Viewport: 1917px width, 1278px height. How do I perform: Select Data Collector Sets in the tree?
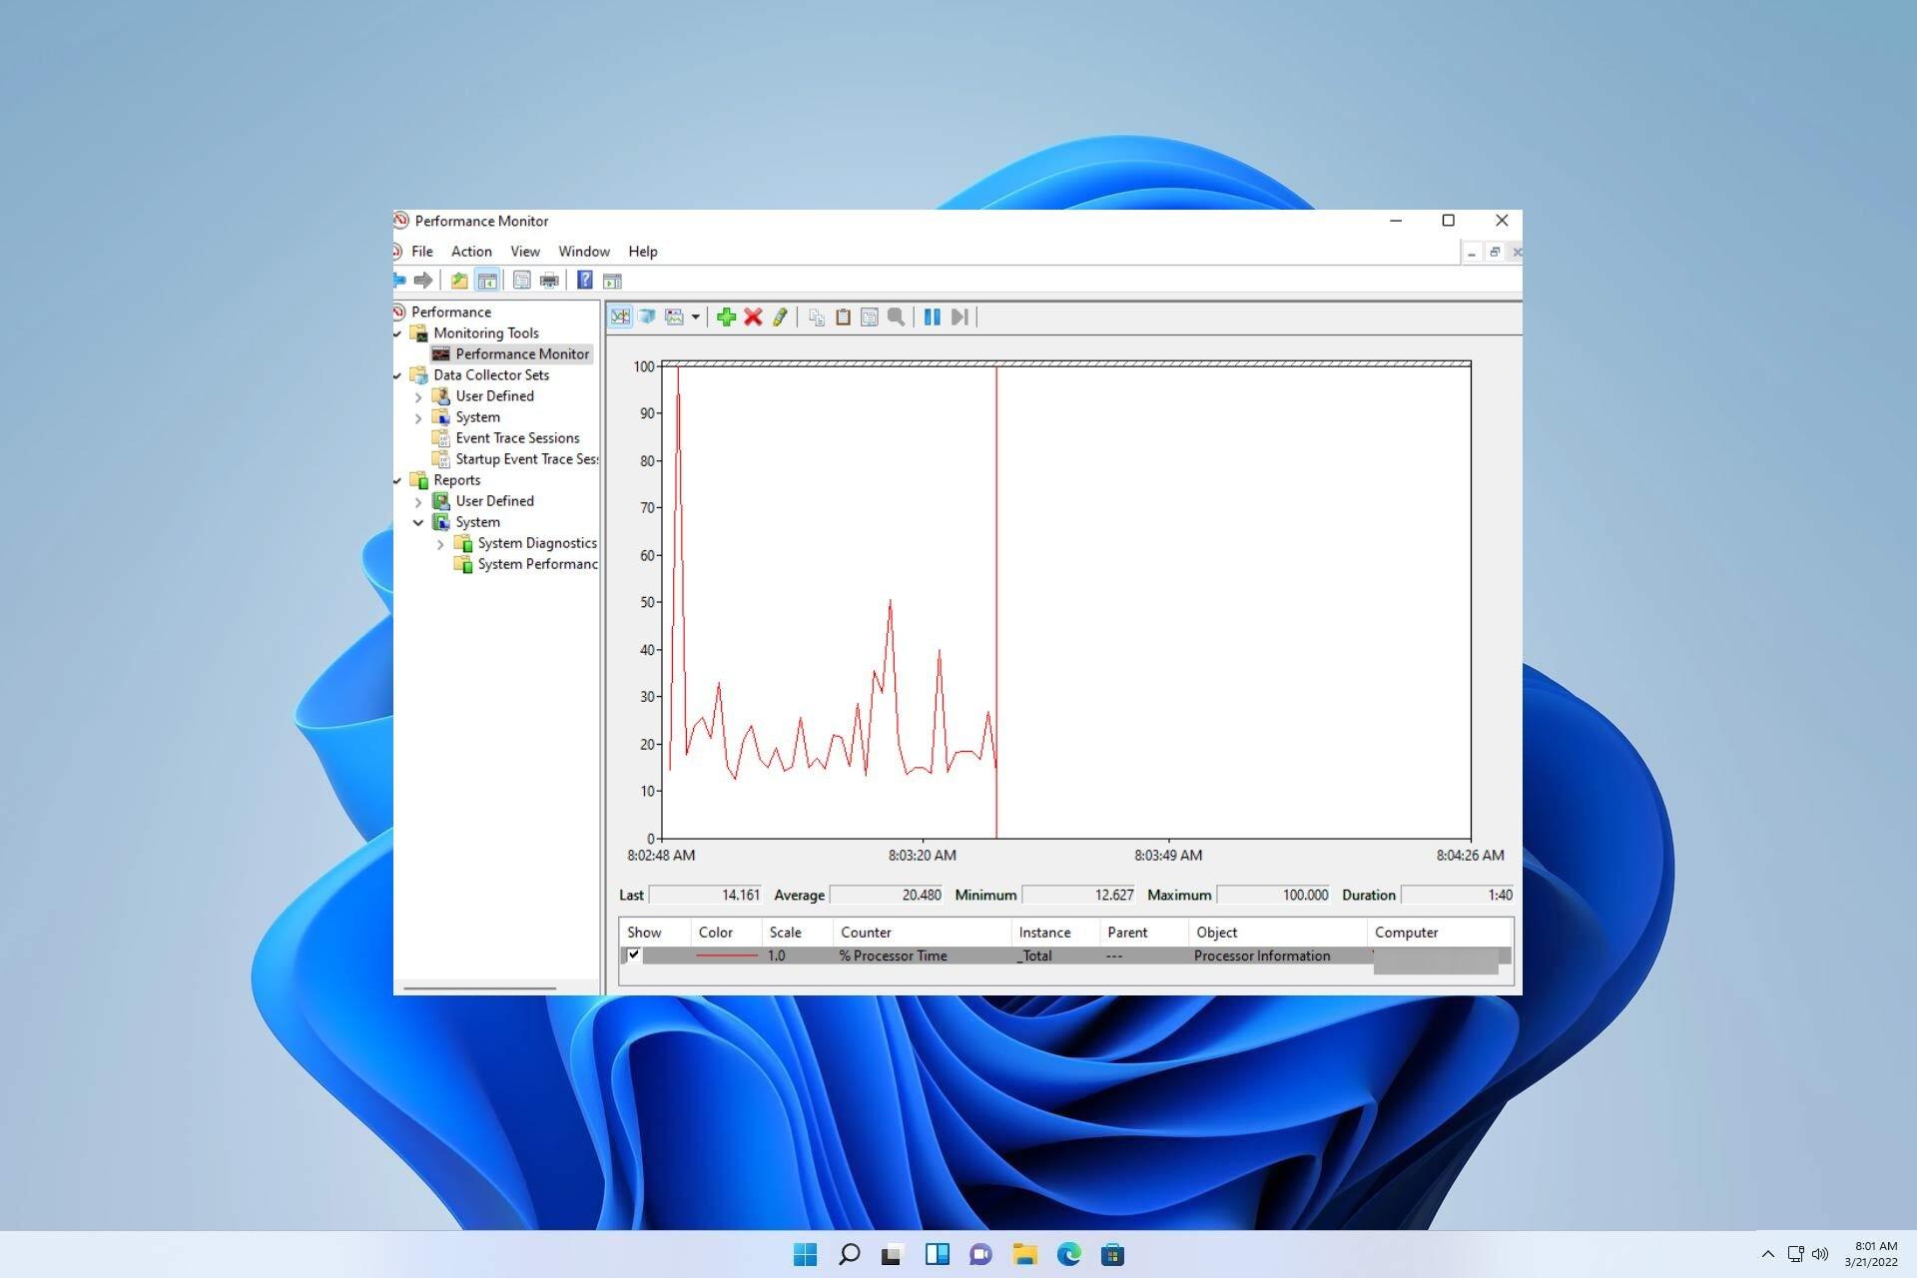(491, 374)
